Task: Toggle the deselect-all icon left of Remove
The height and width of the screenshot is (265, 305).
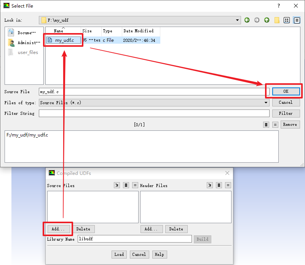Action: pos(275,125)
